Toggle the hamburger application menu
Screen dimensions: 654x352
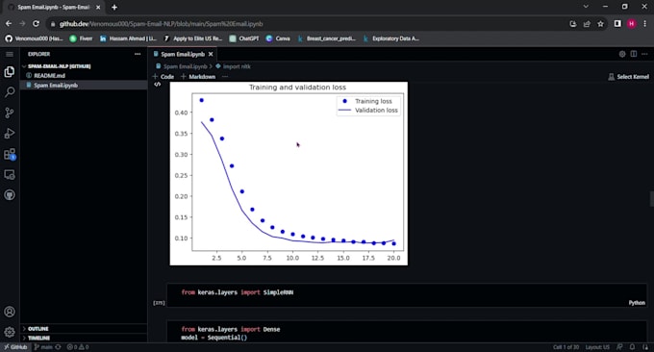click(10, 54)
